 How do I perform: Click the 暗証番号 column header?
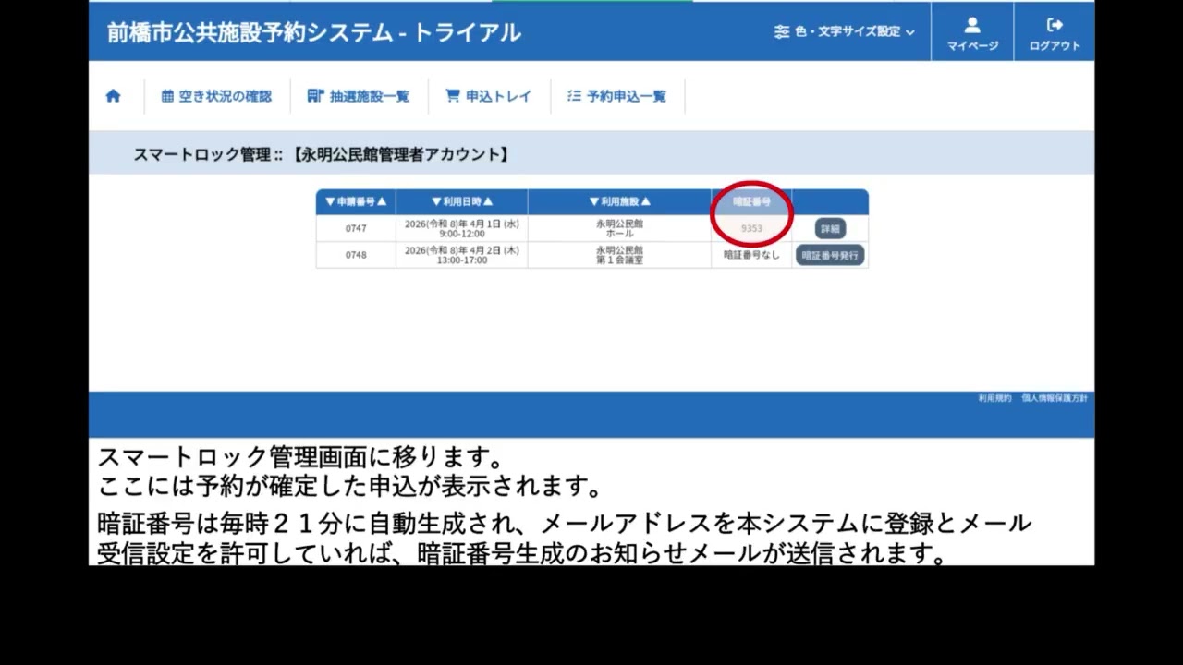751,201
